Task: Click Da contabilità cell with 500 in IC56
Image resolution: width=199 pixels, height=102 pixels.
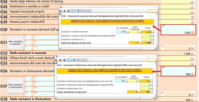Action: (x=120, y=81)
